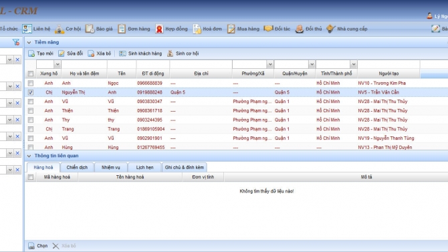This screenshot has height=252, width=448.
Task: Toggle select-all checkbox in Hàng hoá grid
Action: click(x=31, y=177)
